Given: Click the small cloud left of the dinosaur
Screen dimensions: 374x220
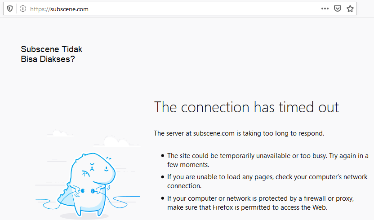Looking at the screenshot, I should pyautogui.click(x=60, y=133).
